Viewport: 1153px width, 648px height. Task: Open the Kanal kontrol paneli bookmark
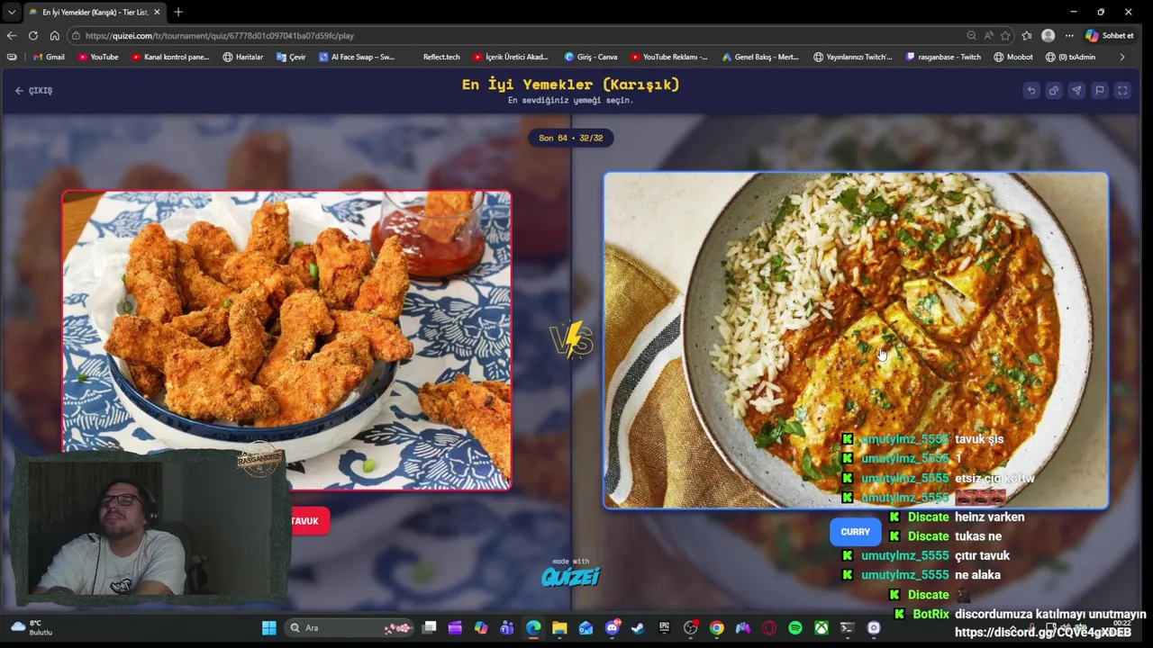pos(170,57)
